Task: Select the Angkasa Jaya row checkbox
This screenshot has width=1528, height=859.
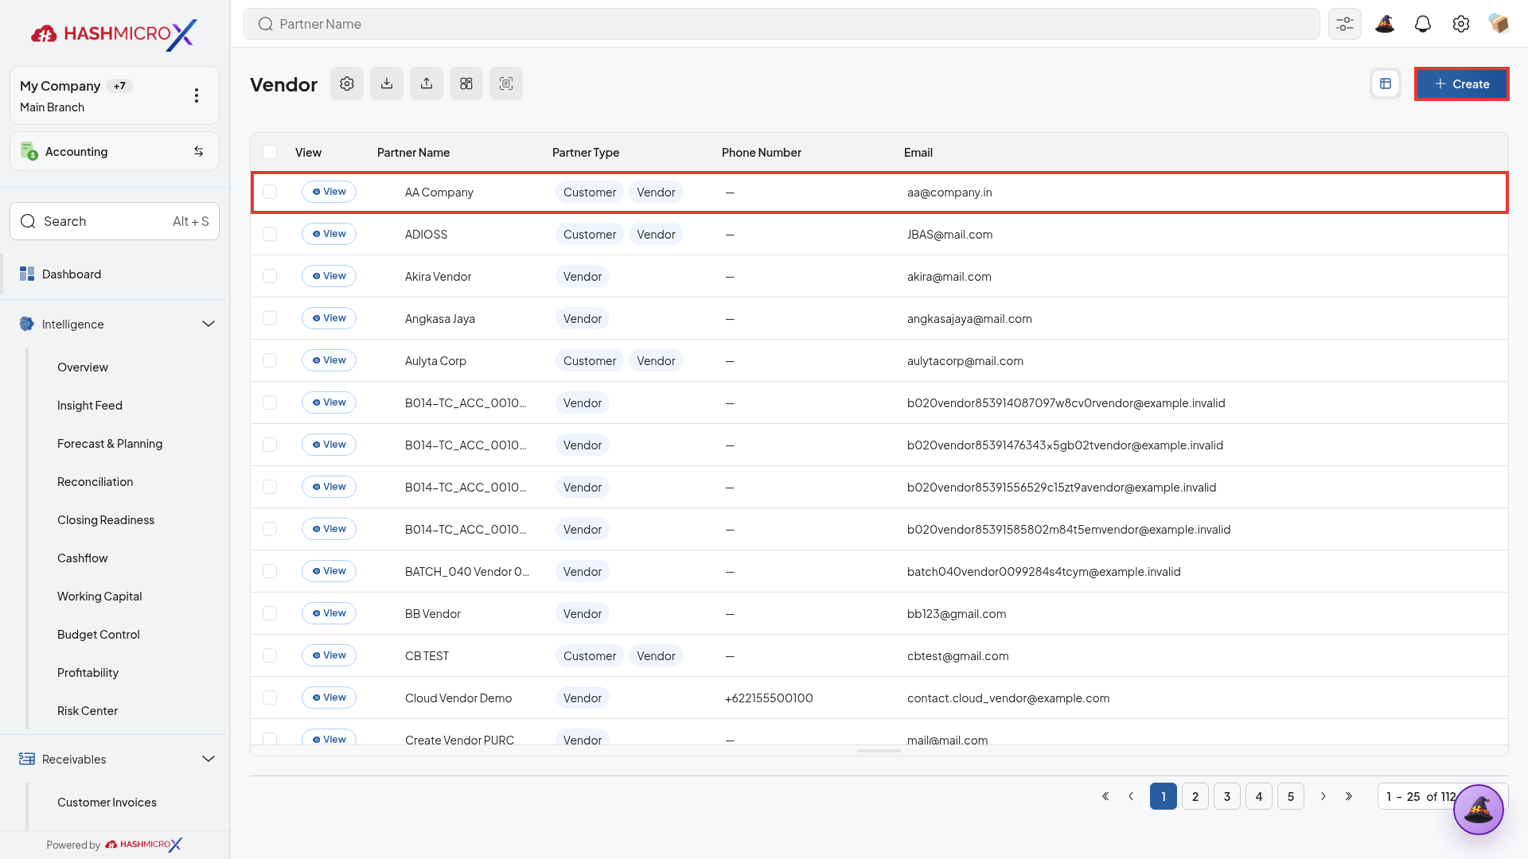Action: (x=270, y=318)
